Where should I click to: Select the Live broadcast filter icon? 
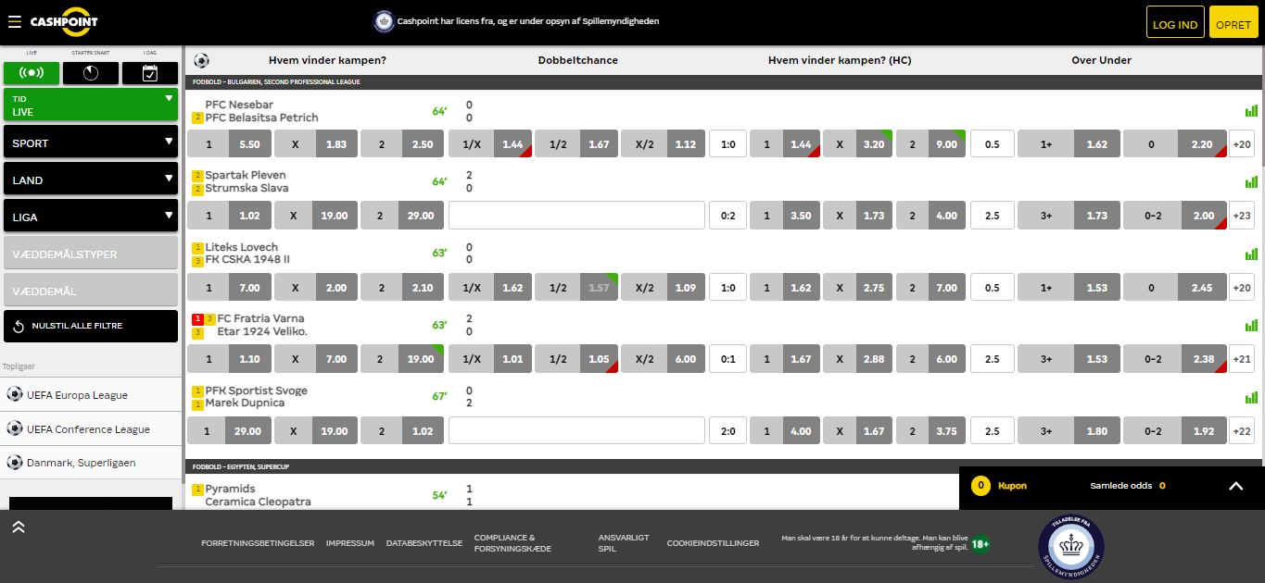pyautogui.click(x=32, y=73)
